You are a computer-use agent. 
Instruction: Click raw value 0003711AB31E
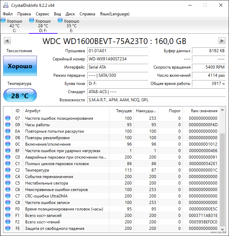[203, 216]
